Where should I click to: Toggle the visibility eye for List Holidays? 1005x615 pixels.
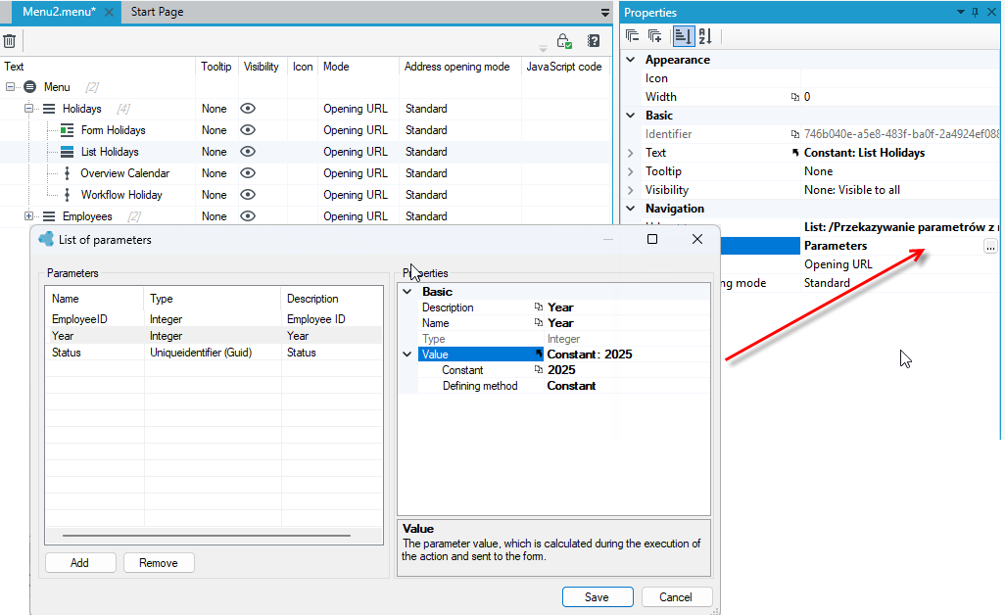pyautogui.click(x=248, y=152)
